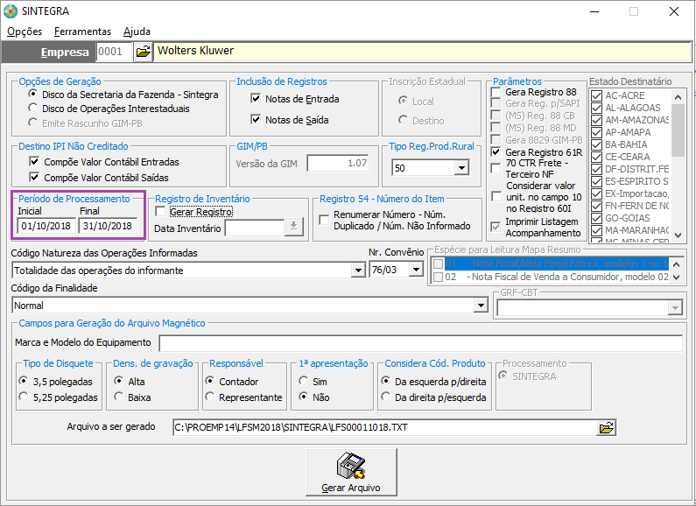
Task: Select Não for 1ª apresentação
Action: (304, 397)
